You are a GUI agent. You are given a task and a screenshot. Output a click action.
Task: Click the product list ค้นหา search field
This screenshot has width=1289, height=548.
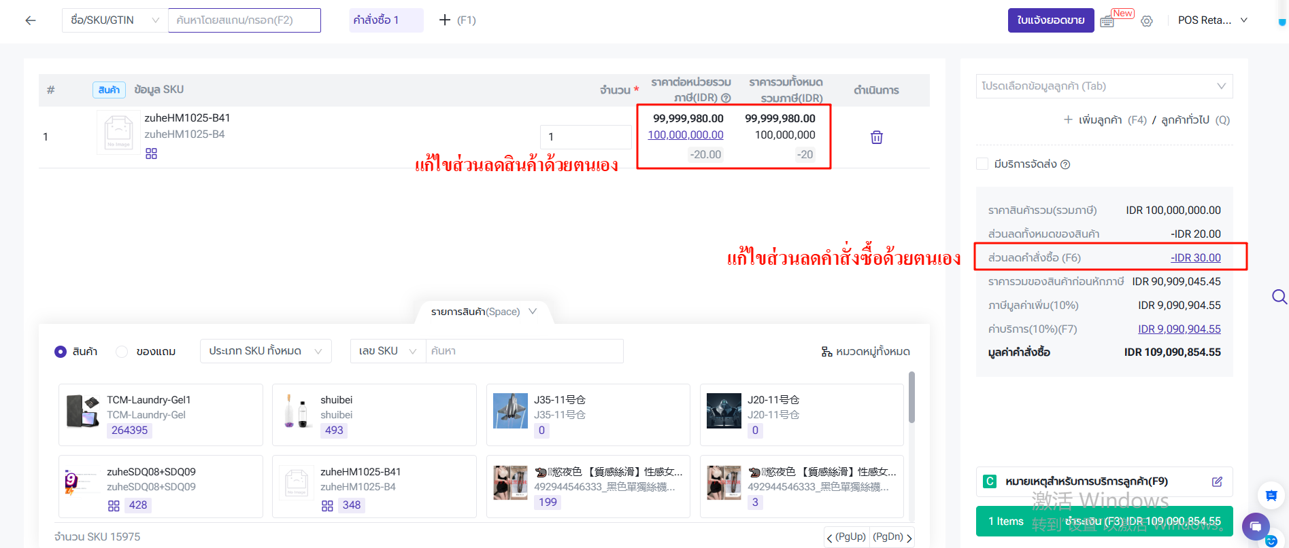(x=524, y=351)
